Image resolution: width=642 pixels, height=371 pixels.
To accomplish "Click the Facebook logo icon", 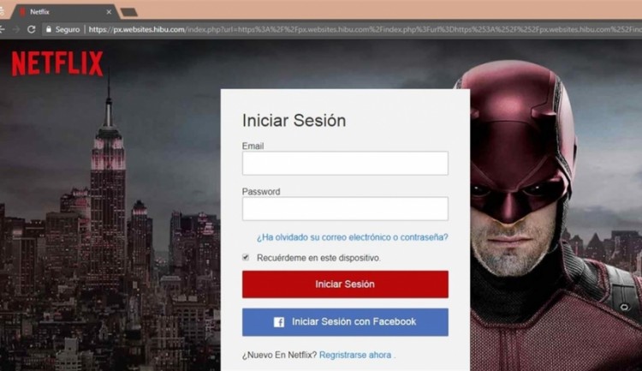I will (279, 322).
